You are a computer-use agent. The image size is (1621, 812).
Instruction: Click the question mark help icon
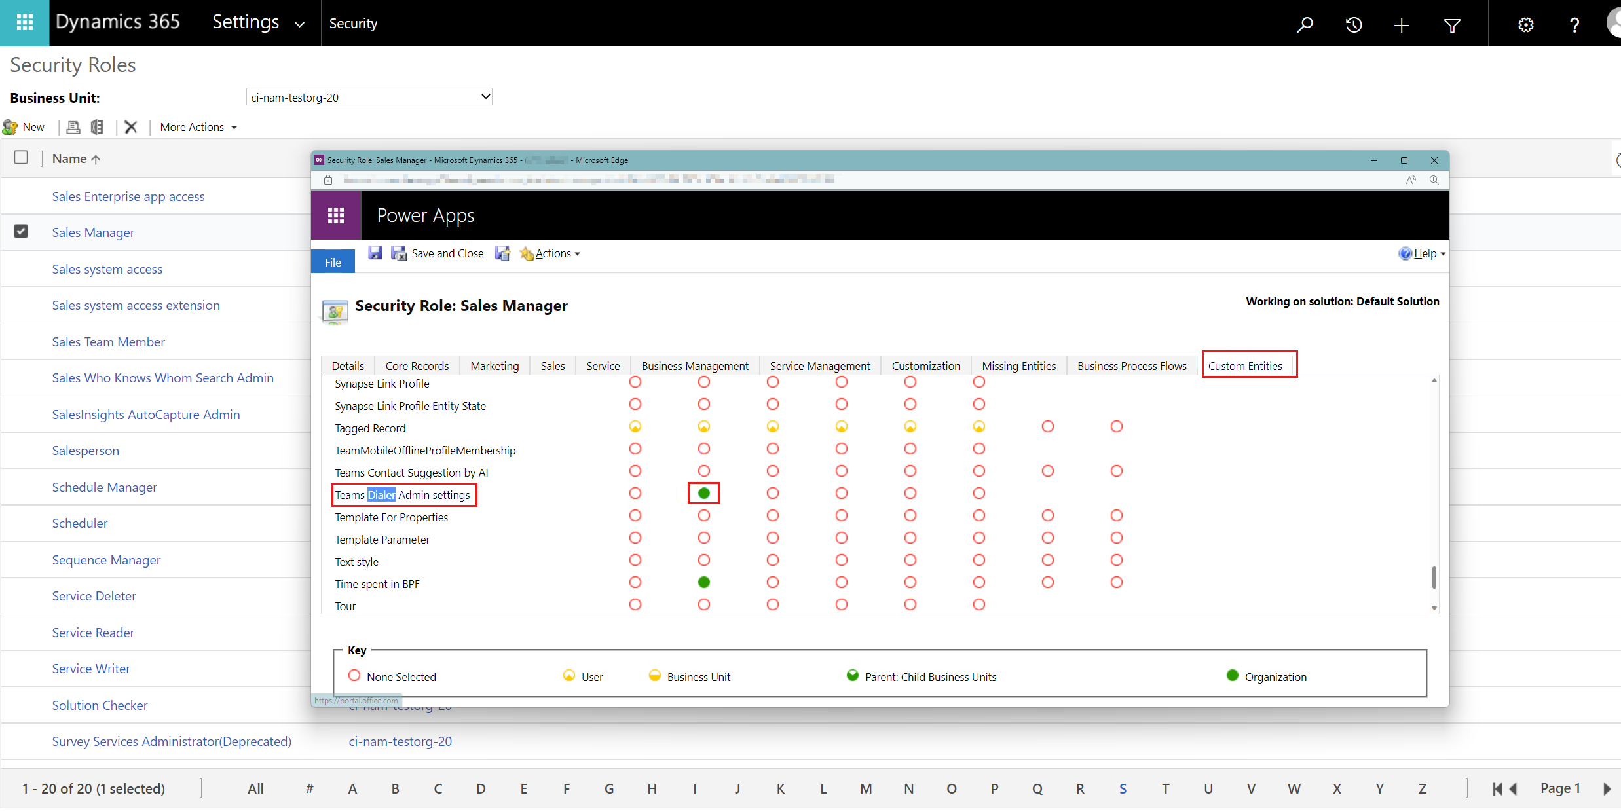[1574, 25]
